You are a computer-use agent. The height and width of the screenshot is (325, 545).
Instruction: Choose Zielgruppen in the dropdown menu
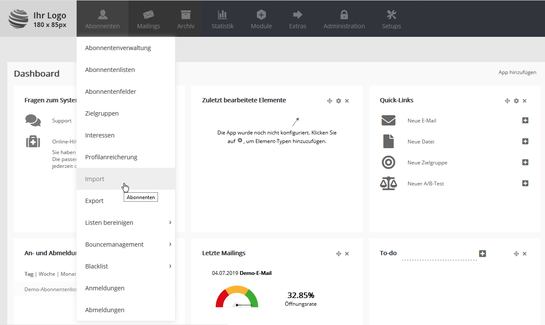102,113
